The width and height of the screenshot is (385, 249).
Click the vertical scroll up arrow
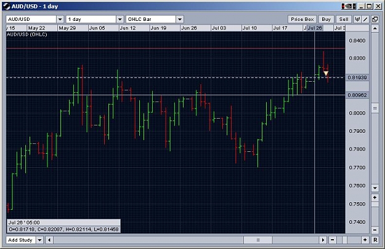375,29
